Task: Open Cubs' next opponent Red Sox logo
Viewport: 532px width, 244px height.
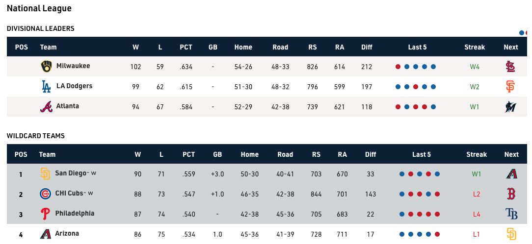Action: [511, 194]
